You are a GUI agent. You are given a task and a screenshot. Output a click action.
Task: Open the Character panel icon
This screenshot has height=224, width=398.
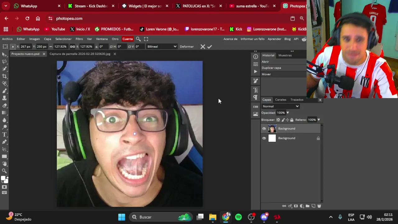click(256, 90)
